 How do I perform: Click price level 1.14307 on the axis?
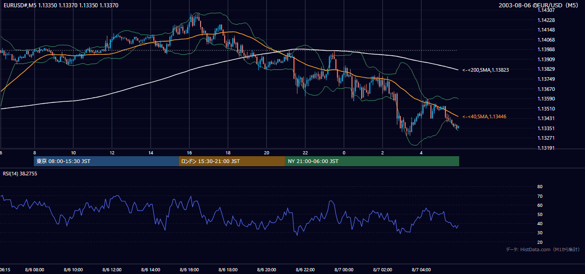tap(546, 10)
